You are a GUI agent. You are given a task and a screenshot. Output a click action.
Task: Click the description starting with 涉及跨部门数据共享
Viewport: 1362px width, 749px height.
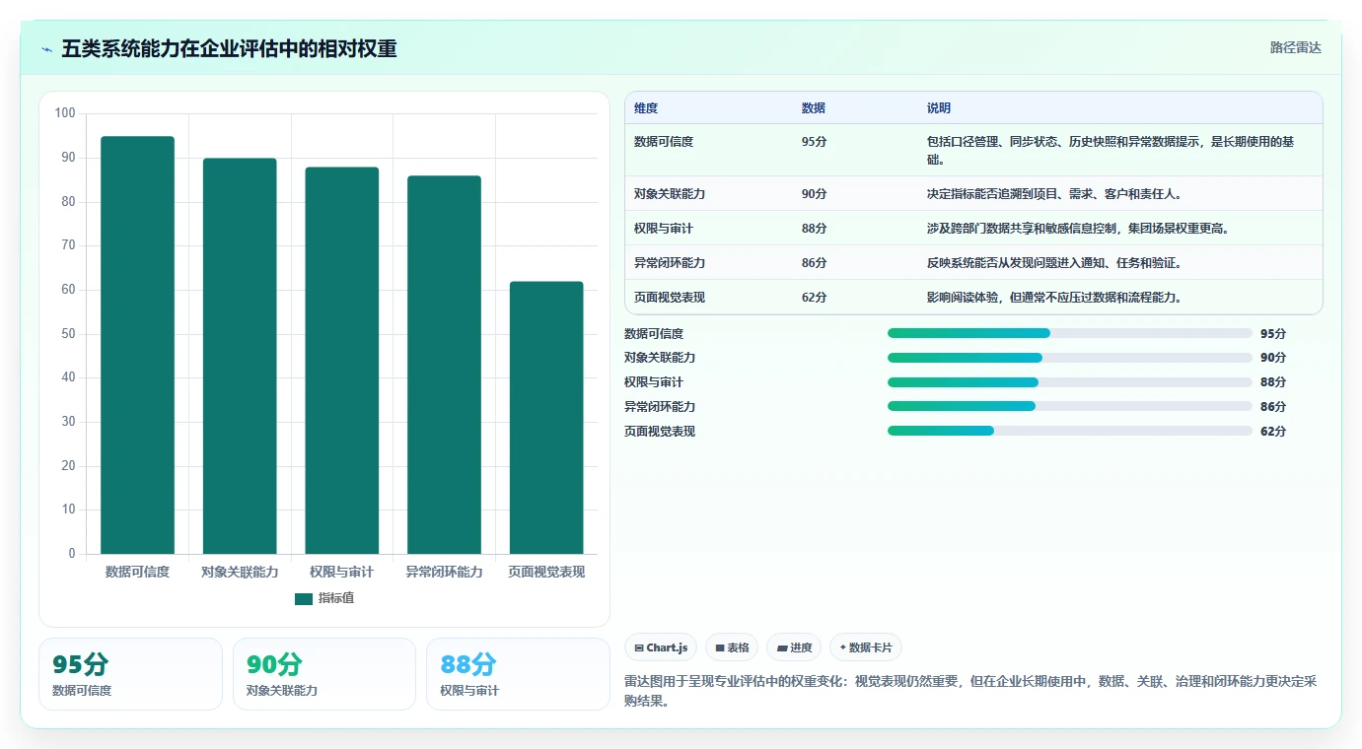(x=1078, y=229)
